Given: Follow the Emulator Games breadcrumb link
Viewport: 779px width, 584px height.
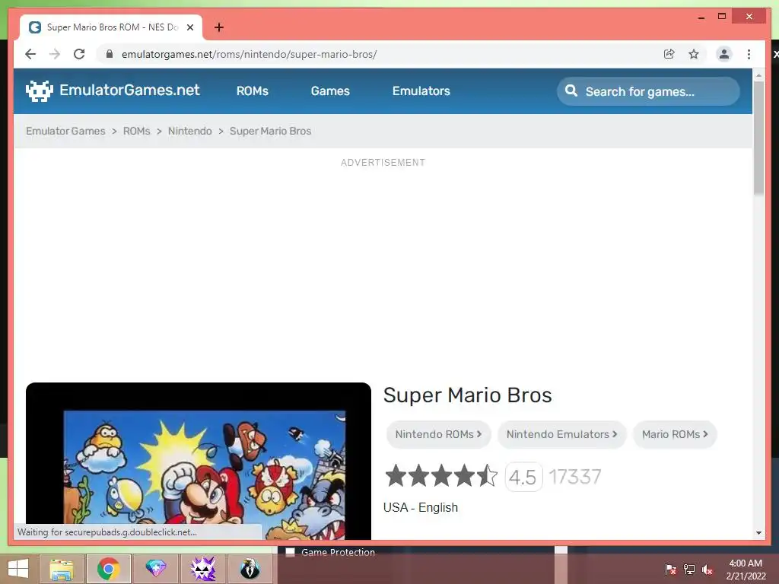Looking at the screenshot, I should click(65, 131).
